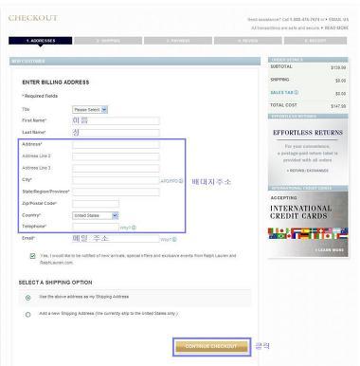Screen dimensions: 360x366
Task: Click the 'Select a Shipping Option' heading
Action: pos(56,283)
